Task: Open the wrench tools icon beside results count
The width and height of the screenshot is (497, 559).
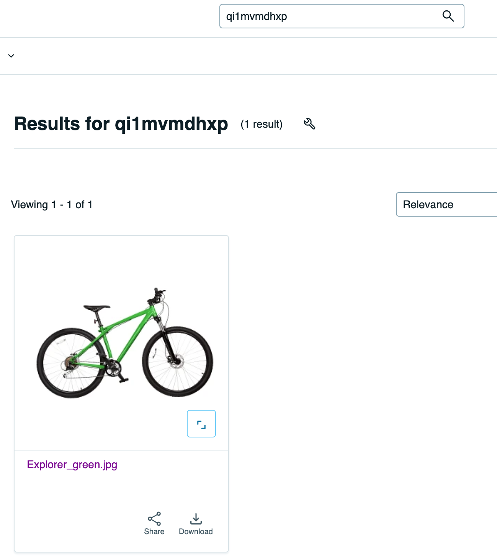Action: click(x=309, y=124)
